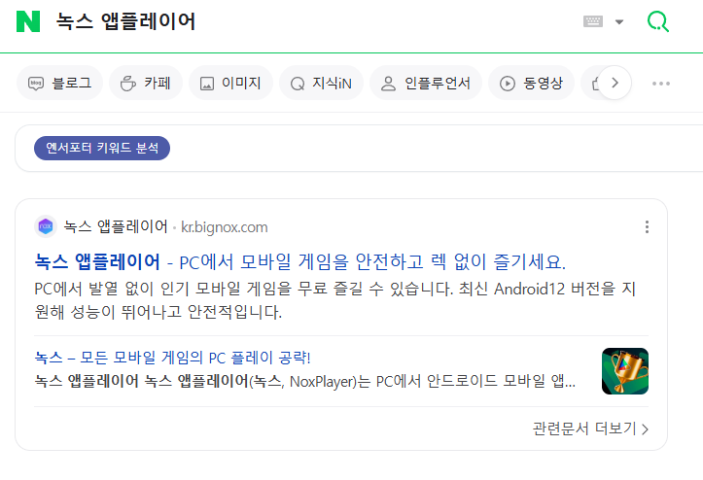Switch to the 이미지 tab
The height and width of the screenshot is (480, 703).
[x=230, y=83]
